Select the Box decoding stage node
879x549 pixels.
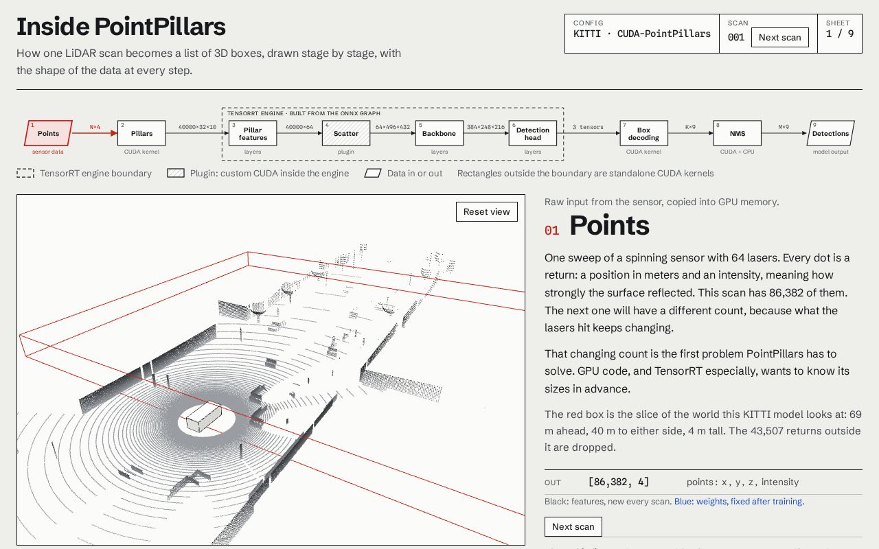(x=643, y=133)
